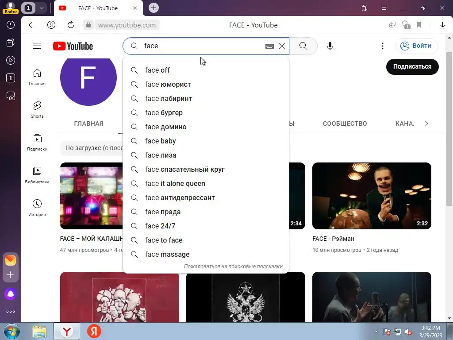Start voice search with the microphone
This screenshot has height=340, width=453.
[x=330, y=46]
